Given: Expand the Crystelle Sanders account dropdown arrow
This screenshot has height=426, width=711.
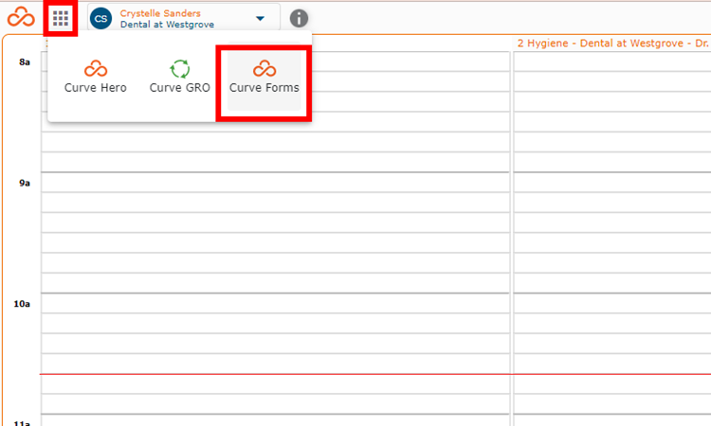Looking at the screenshot, I should coord(260,19).
